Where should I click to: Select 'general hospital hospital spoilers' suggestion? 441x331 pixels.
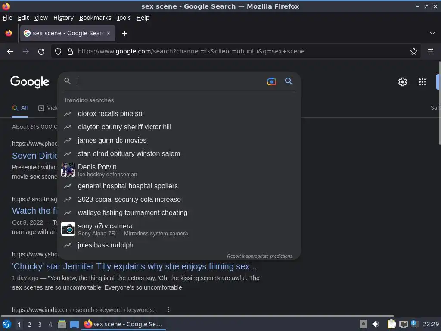pos(179,186)
